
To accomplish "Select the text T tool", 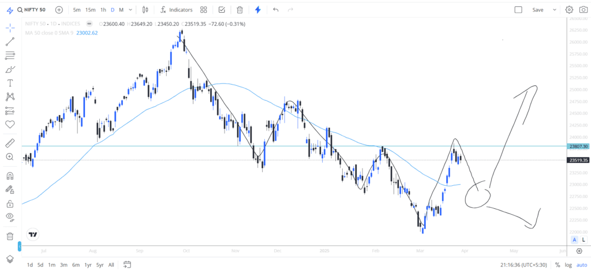I will click(x=10, y=83).
